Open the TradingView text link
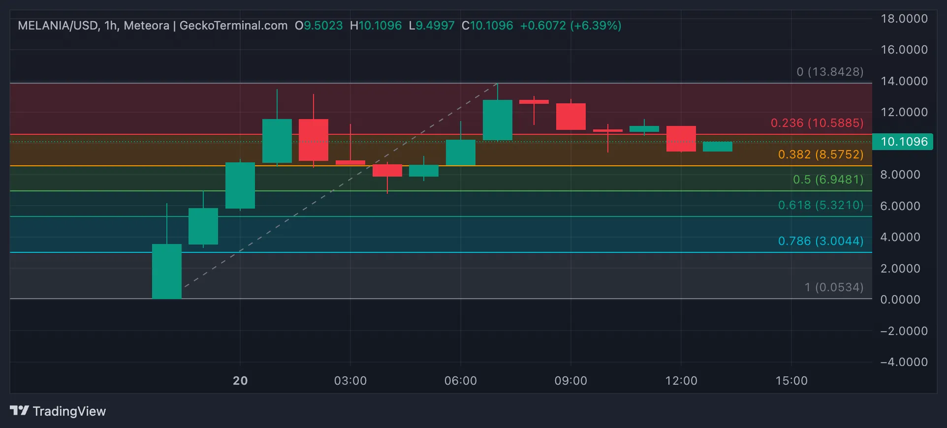Image resolution: width=947 pixels, height=428 pixels. coord(69,411)
